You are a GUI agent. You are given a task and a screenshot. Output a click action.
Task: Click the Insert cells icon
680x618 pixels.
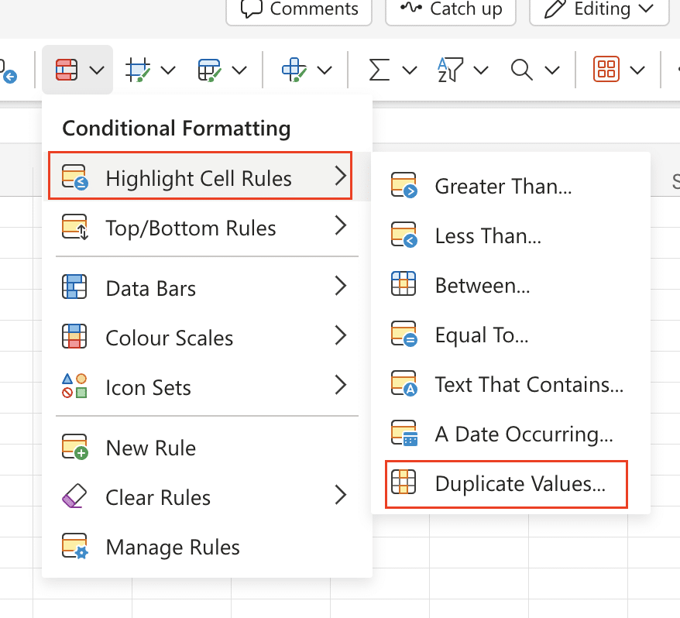[294, 70]
